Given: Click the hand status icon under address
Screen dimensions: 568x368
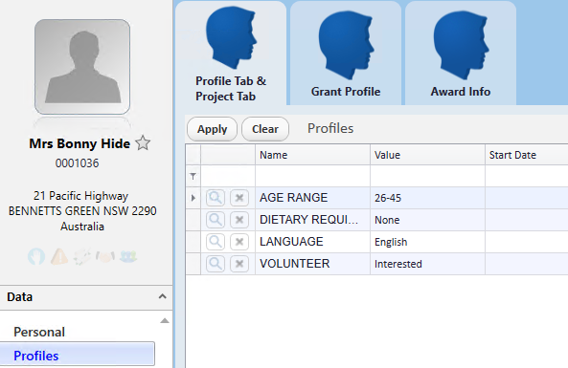Looking at the screenshot, I should 36,256.
